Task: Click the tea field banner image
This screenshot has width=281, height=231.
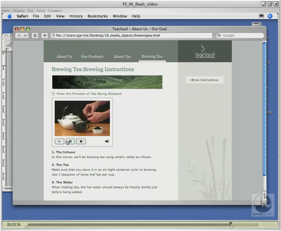Action: pos(107,82)
